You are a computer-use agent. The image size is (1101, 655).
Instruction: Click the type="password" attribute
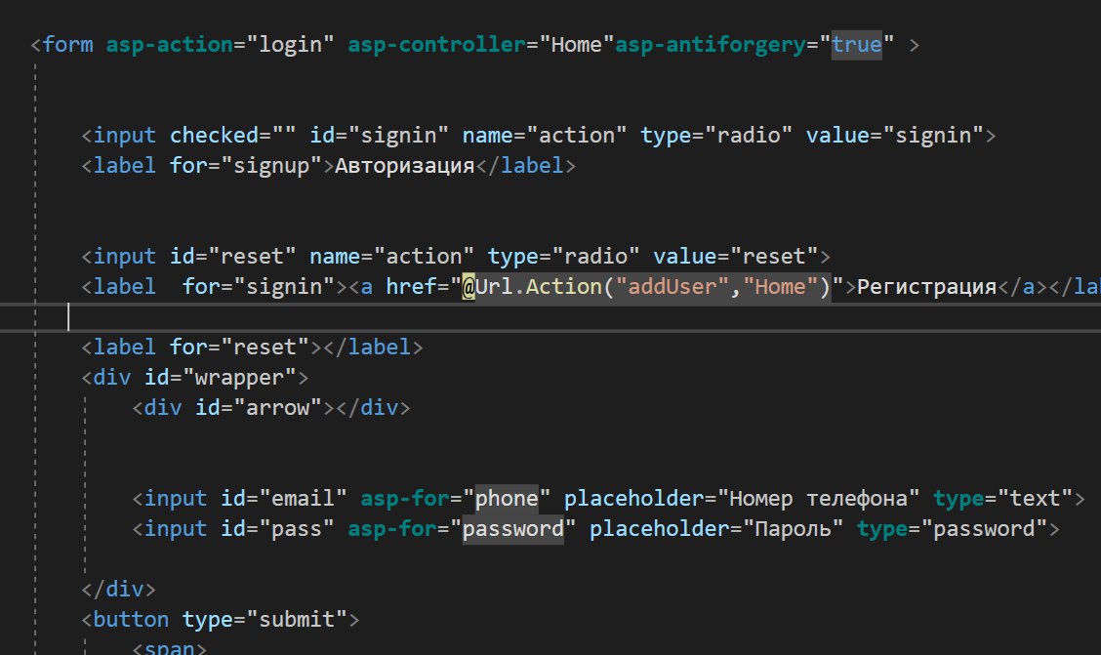pyautogui.click(x=952, y=529)
